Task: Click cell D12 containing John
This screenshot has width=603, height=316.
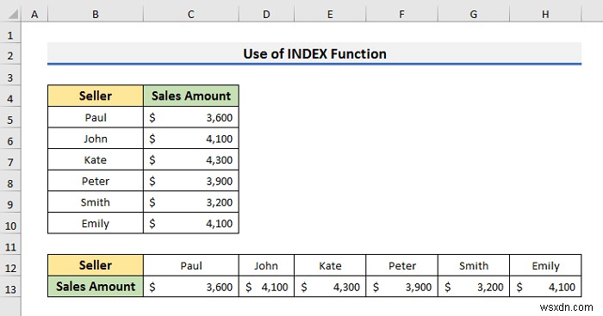Action: pos(266,265)
